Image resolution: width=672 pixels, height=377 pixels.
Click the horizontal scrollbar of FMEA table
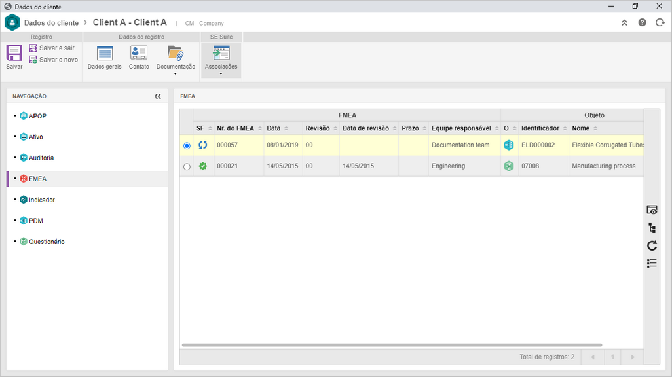click(x=392, y=345)
